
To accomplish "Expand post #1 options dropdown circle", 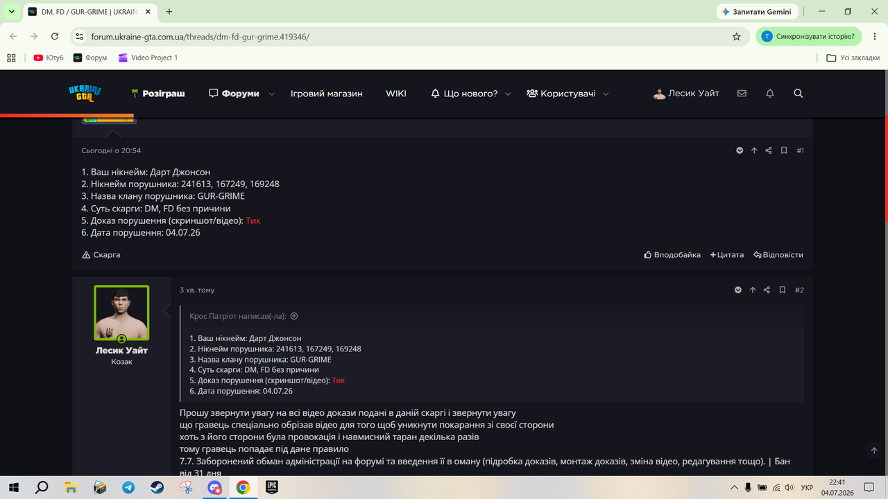I will [x=740, y=150].
